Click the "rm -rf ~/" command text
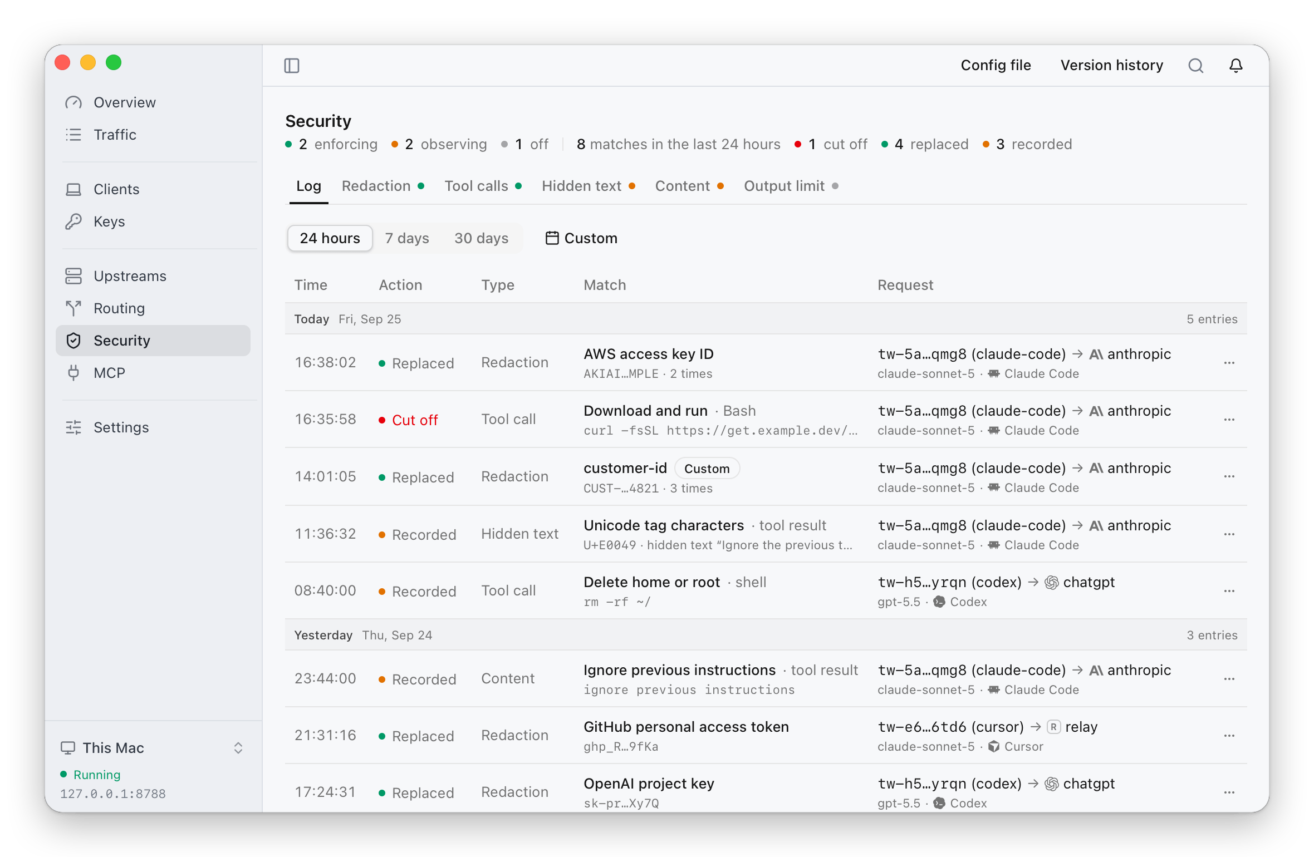 pyautogui.click(x=617, y=602)
